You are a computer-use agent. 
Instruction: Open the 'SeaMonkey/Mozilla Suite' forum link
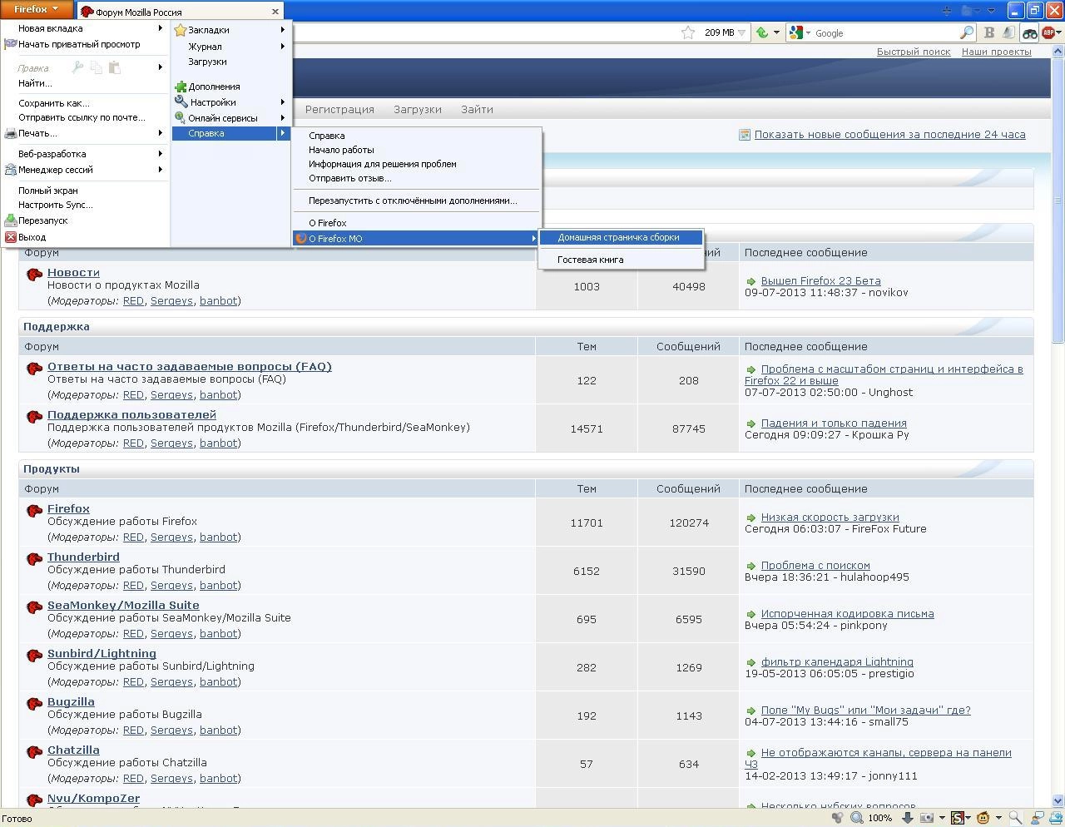click(123, 605)
